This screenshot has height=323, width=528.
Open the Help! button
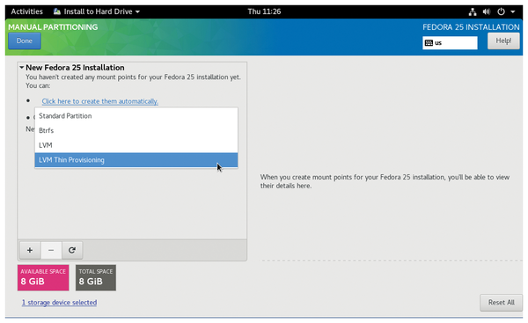click(x=503, y=40)
